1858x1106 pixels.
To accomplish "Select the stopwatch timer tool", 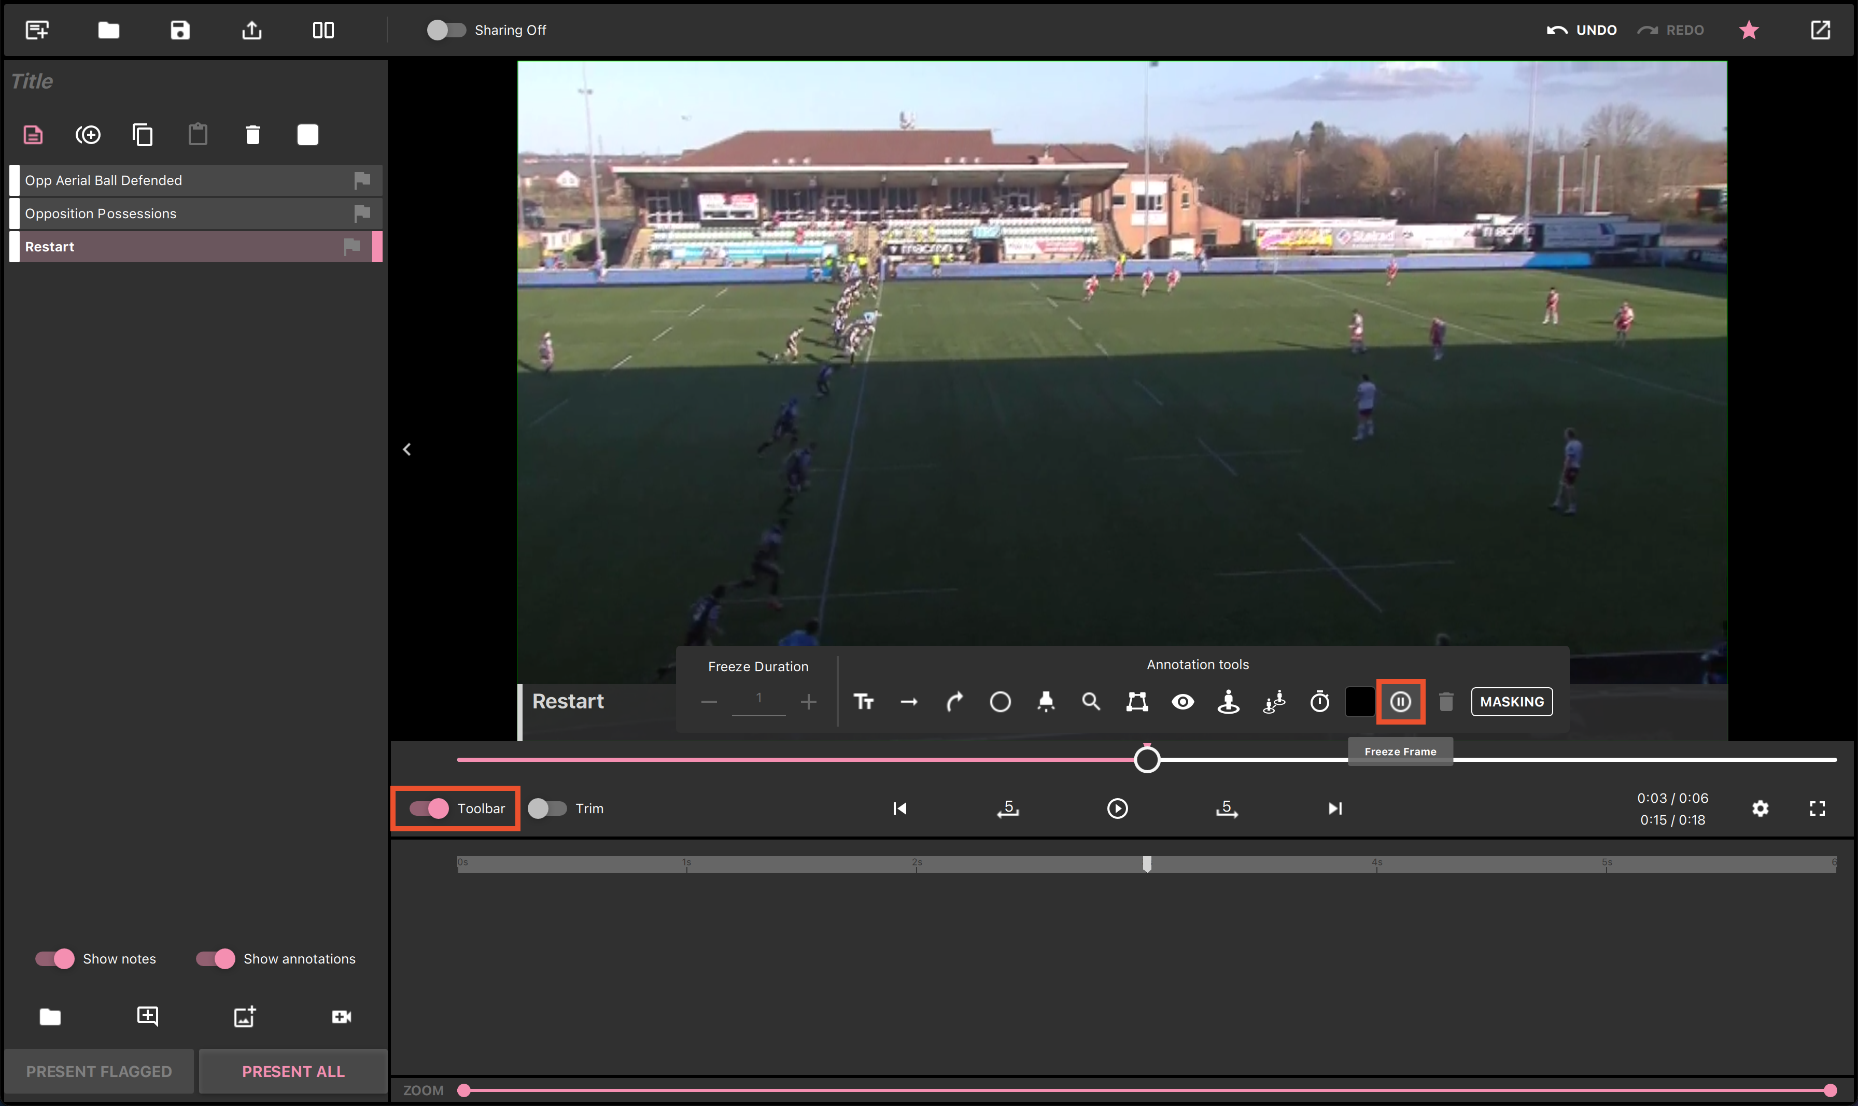I will point(1320,701).
